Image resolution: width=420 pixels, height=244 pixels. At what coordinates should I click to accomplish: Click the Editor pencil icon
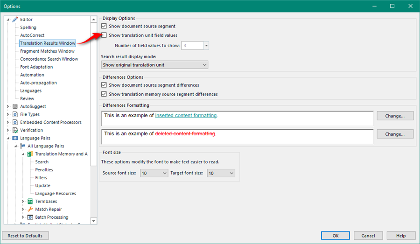click(15, 19)
